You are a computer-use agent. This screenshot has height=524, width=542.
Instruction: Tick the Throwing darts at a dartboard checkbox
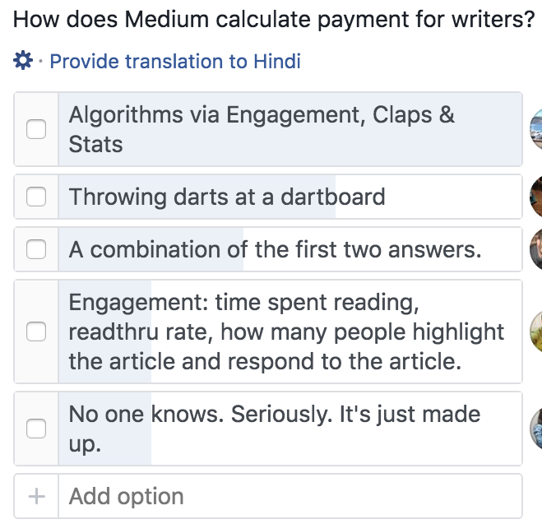[36, 197]
